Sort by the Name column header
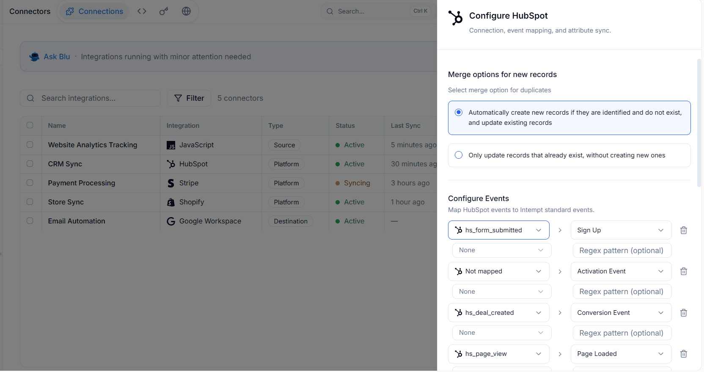This screenshot has width=704, height=372. pyautogui.click(x=57, y=126)
